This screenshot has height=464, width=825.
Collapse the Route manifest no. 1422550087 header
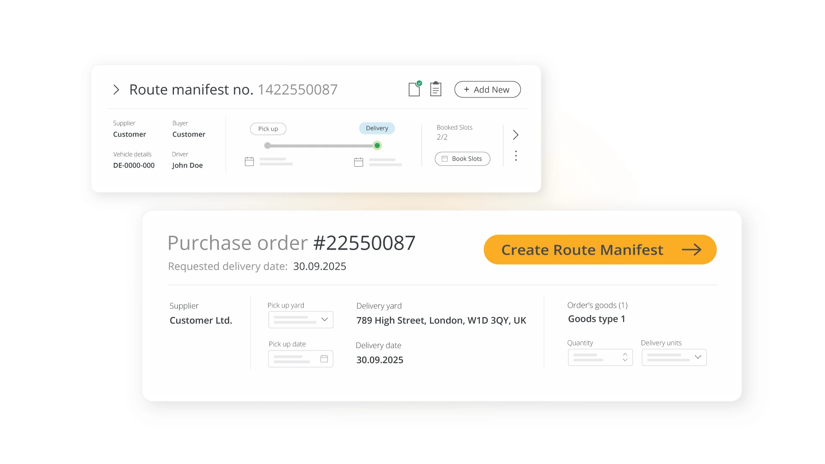point(116,89)
